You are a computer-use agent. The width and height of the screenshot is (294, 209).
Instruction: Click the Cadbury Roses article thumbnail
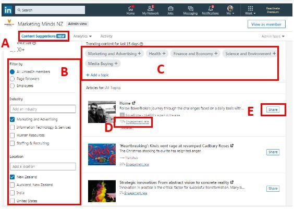(x=102, y=154)
